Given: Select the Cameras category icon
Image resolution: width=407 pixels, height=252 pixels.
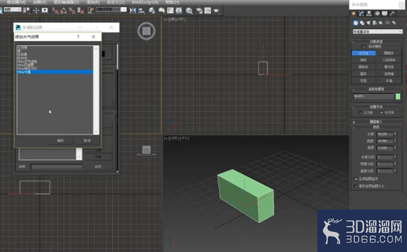Looking at the screenshot, I should [x=375, y=23].
